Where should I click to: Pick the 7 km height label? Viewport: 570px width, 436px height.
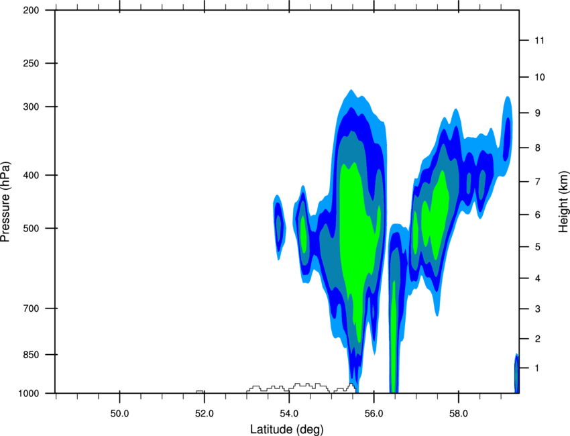click(x=538, y=182)
